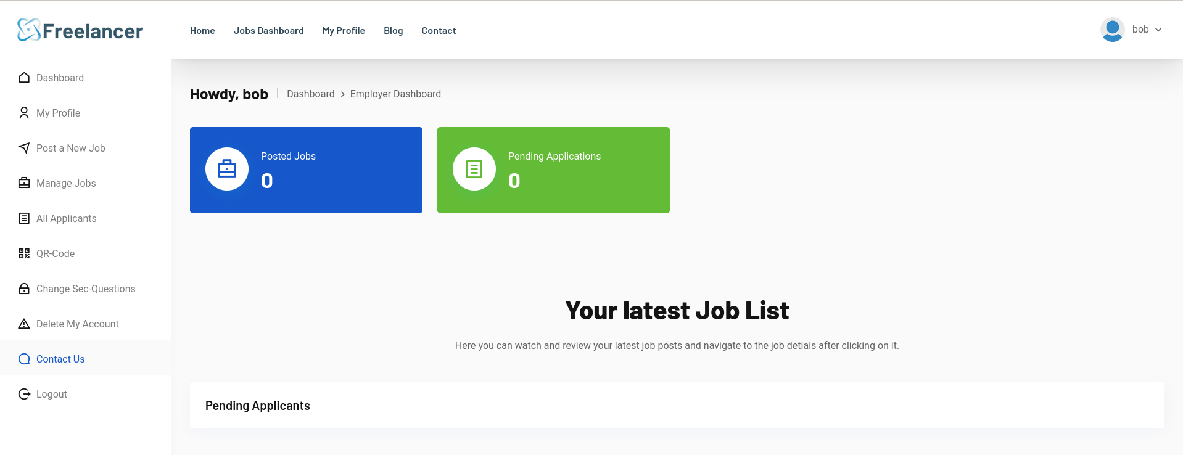Open the Home menu item
The image size is (1183, 455).
(202, 30)
